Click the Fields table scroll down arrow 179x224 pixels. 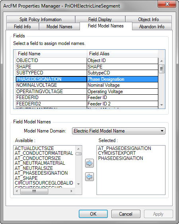click(x=161, y=105)
